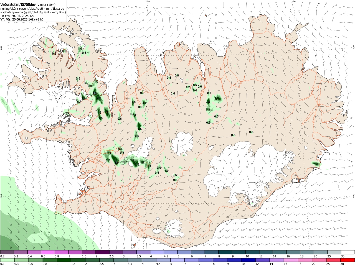Click the VT: Fös. 20.06.2025 14Z (+2 h) line

pyautogui.click(x=22, y=19)
